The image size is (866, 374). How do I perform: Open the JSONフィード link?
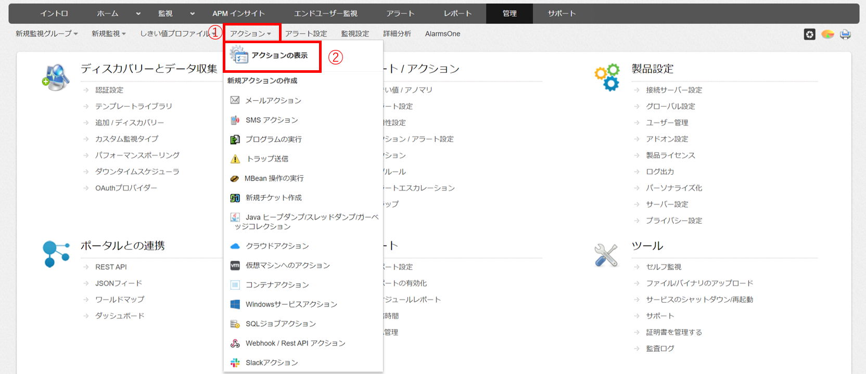118,283
